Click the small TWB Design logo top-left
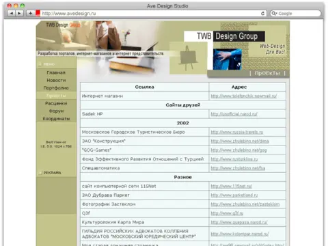328x246 pixels. pos(63,25)
